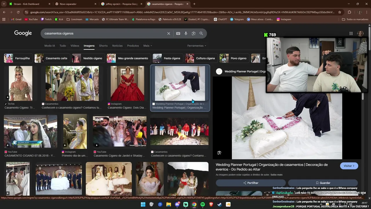Open a new browser tab
The image size is (371, 209).
(194, 4)
